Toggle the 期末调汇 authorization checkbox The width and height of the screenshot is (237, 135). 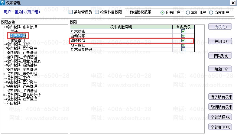pyautogui.click(x=183, y=45)
